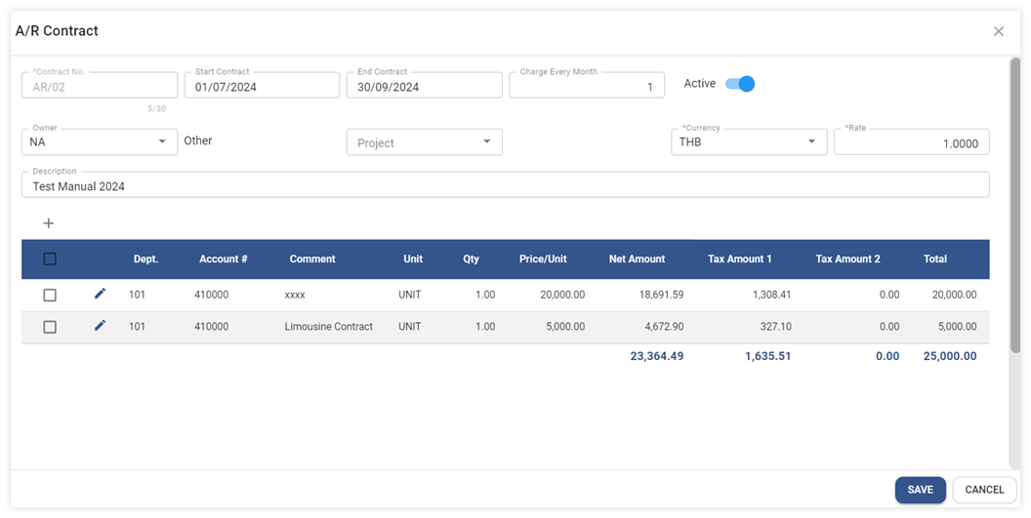The width and height of the screenshot is (1031, 518).
Task: Edit the xxxx line item with pencil icon
Action: 100,294
